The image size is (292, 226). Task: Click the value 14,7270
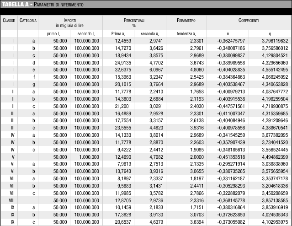pyautogui.click(x=123, y=48)
